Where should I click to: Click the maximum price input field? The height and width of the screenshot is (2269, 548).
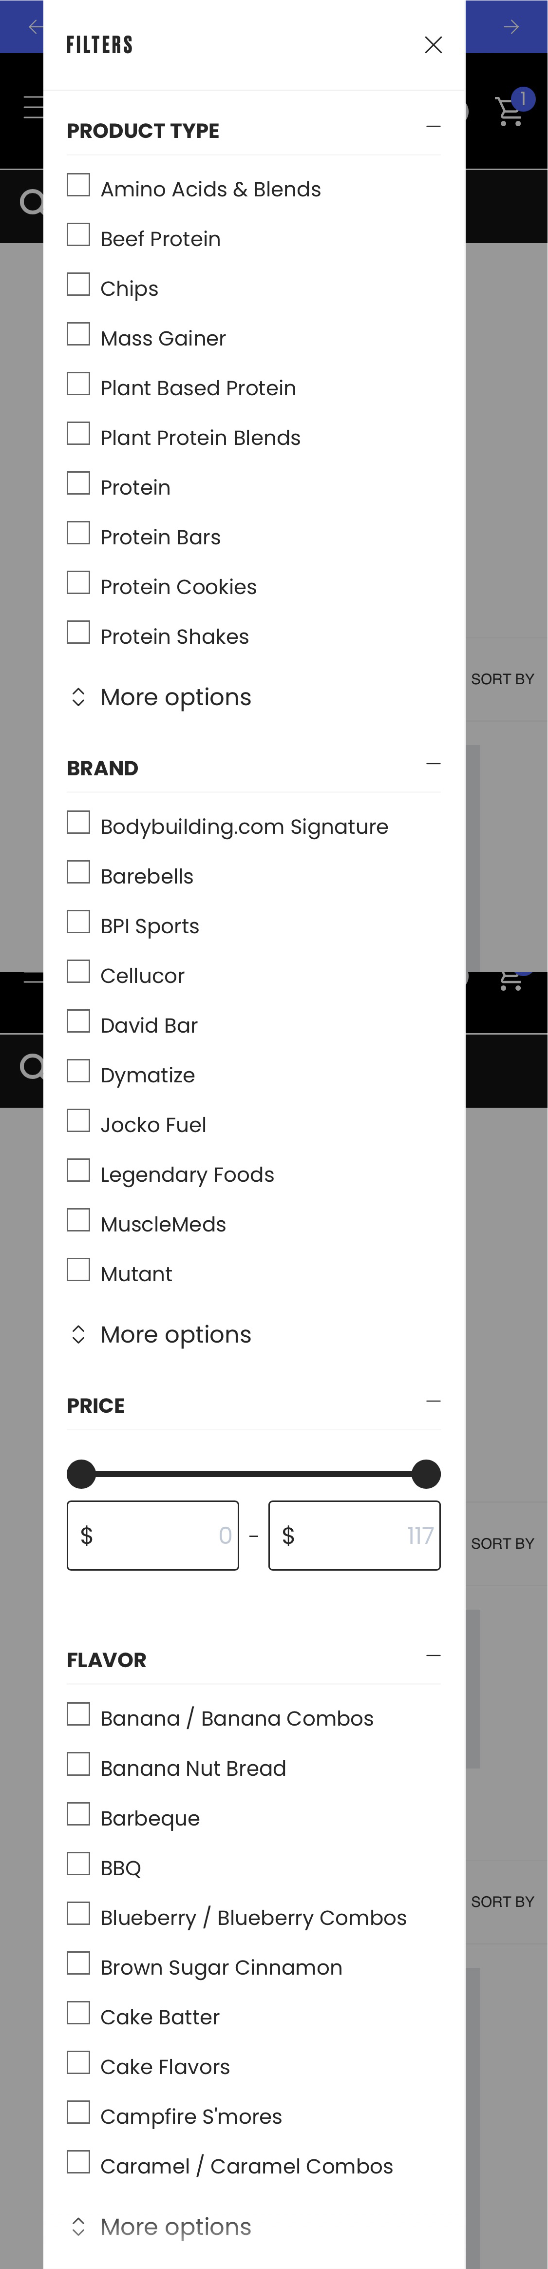[x=354, y=1535]
